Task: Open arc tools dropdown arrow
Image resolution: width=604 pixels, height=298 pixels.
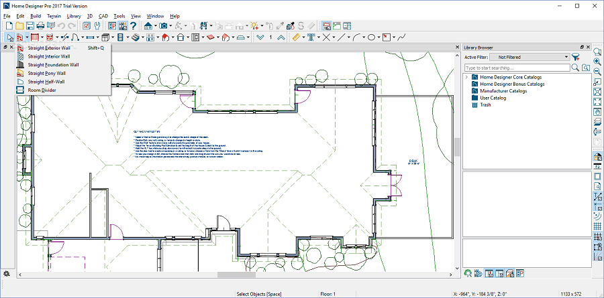Action: [363, 38]
